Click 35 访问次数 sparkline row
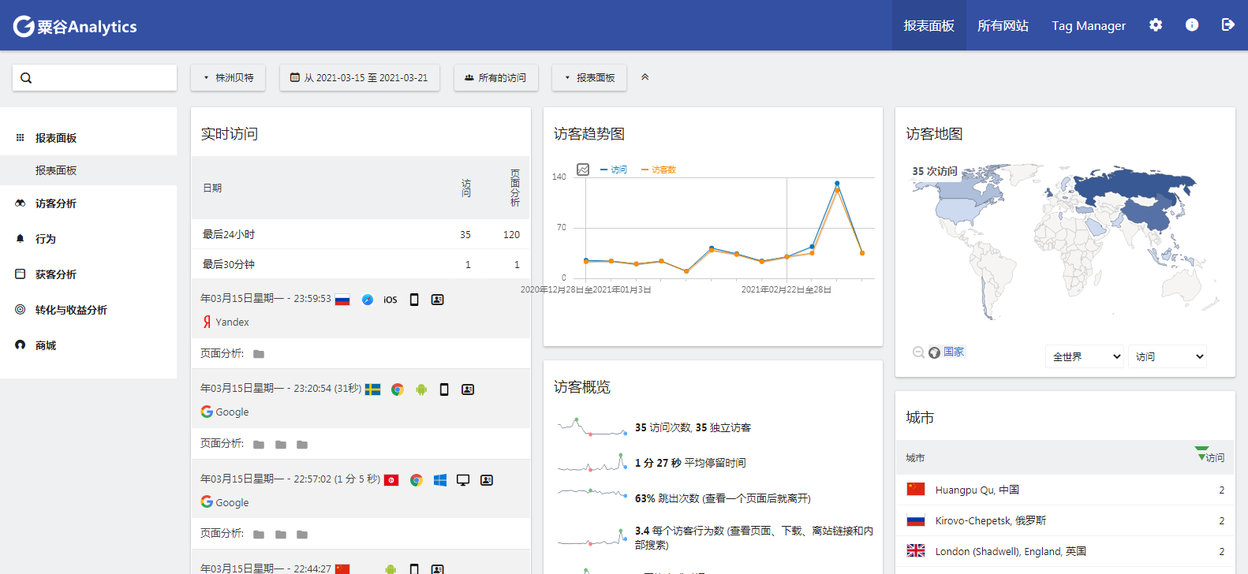Screen dimensions: 1248x574 (x=712, y=427)
